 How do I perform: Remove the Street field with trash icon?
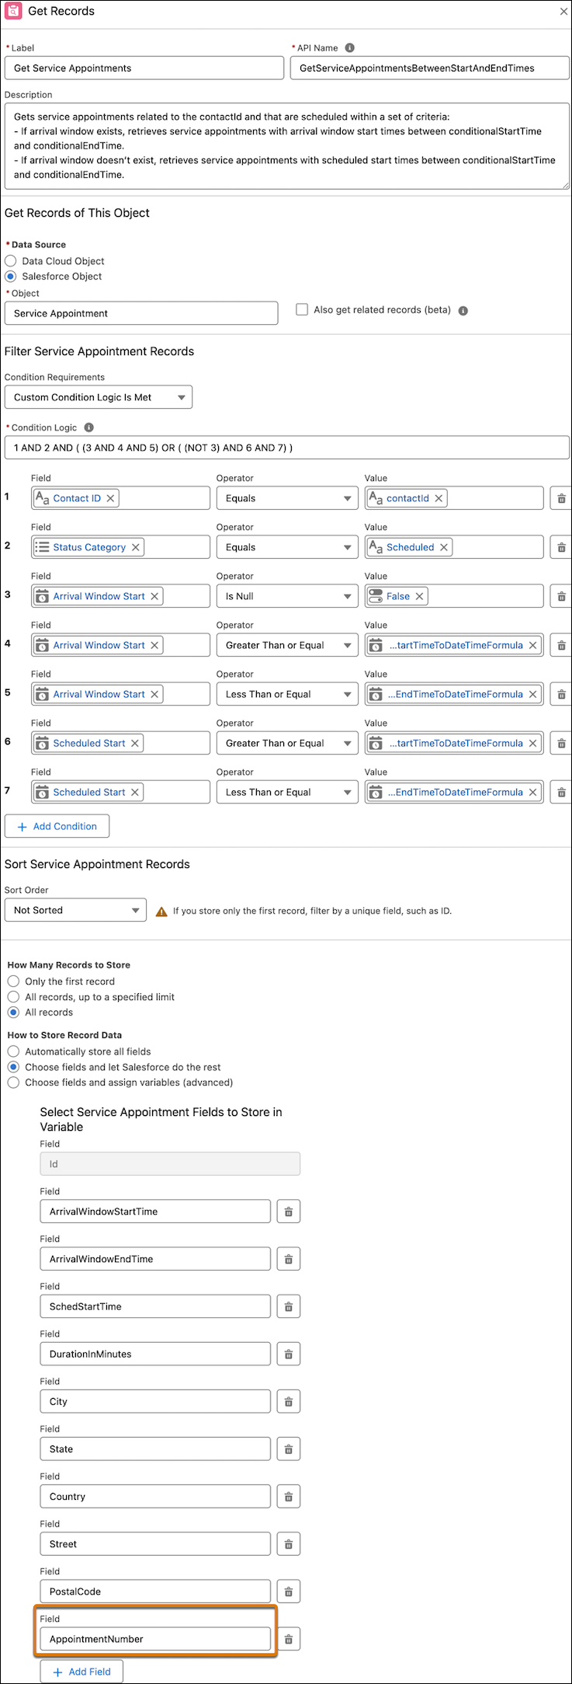(289, 1543)
